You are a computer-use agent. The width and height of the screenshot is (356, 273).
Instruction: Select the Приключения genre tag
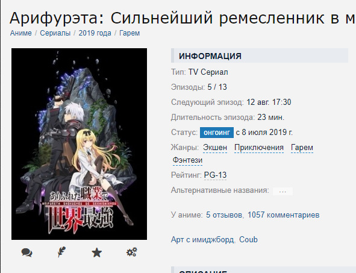[259, 148]
